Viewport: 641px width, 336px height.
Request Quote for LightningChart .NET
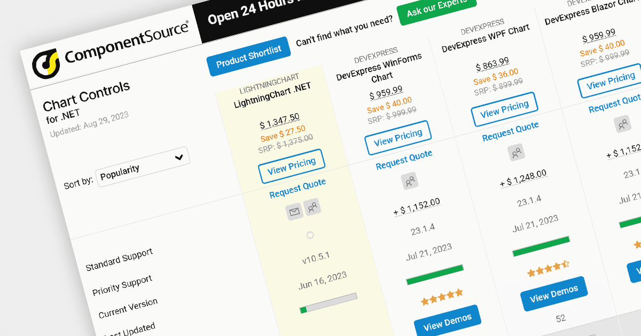click(x=298, y=188)
